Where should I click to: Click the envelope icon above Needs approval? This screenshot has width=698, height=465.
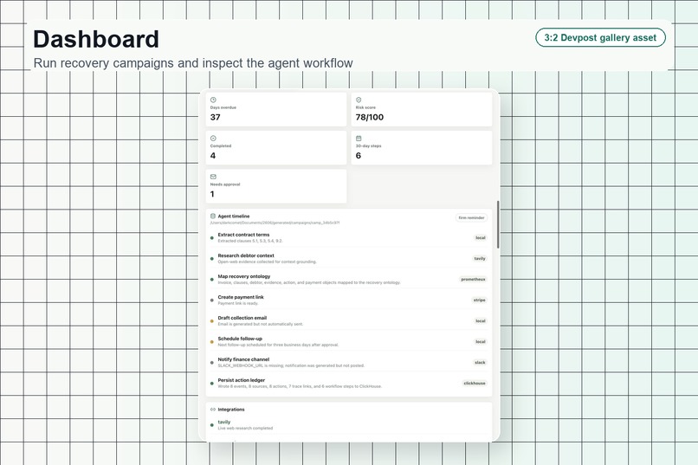213,177
